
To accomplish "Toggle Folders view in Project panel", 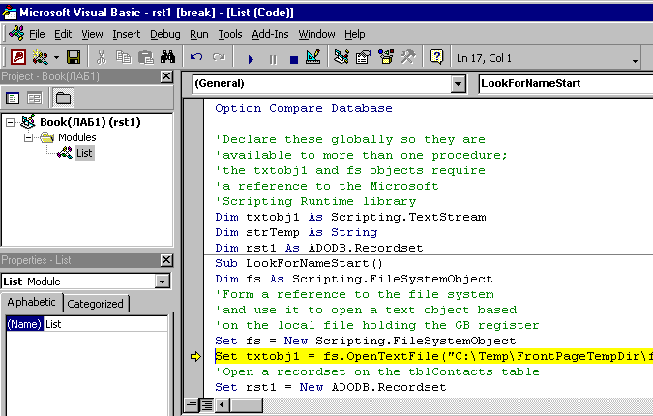I will click(x=63, y=98).
